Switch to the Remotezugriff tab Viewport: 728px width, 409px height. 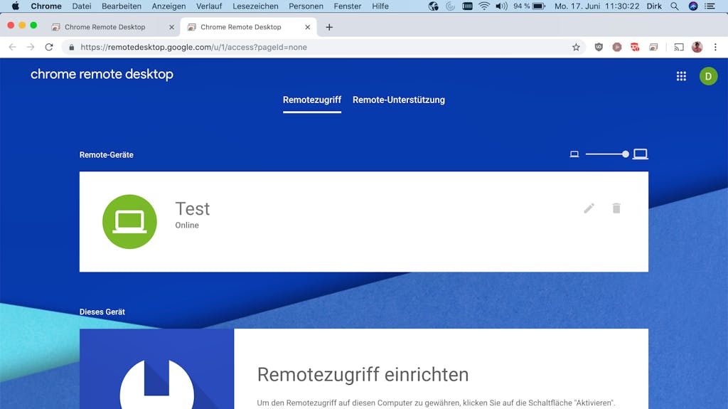(x=312, y=100)
